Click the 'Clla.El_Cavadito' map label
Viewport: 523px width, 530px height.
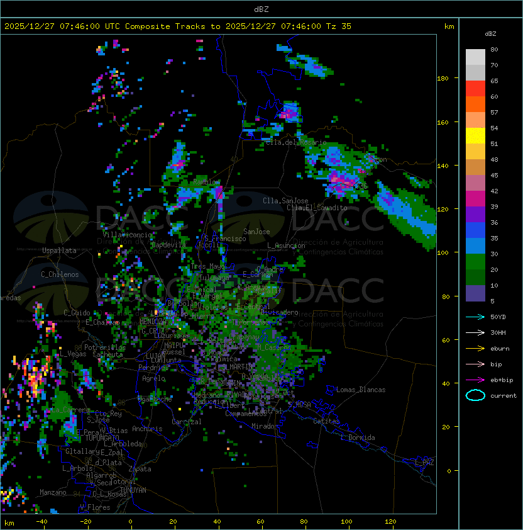(x=317, y=208)
